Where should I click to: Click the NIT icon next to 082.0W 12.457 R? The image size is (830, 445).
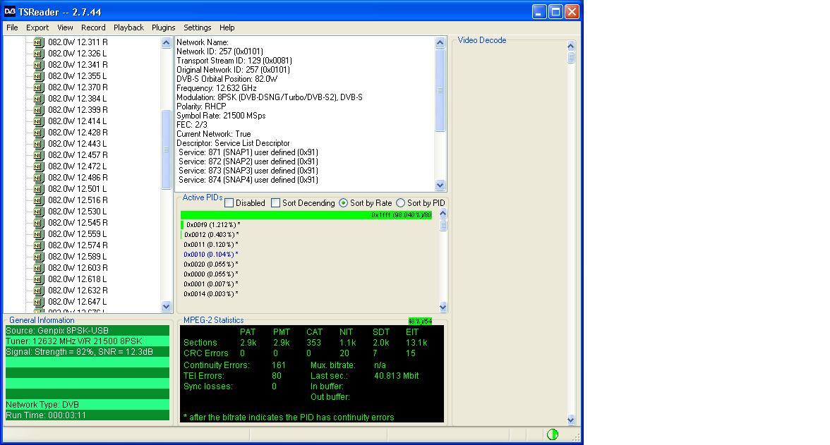[x=39, y=155]
